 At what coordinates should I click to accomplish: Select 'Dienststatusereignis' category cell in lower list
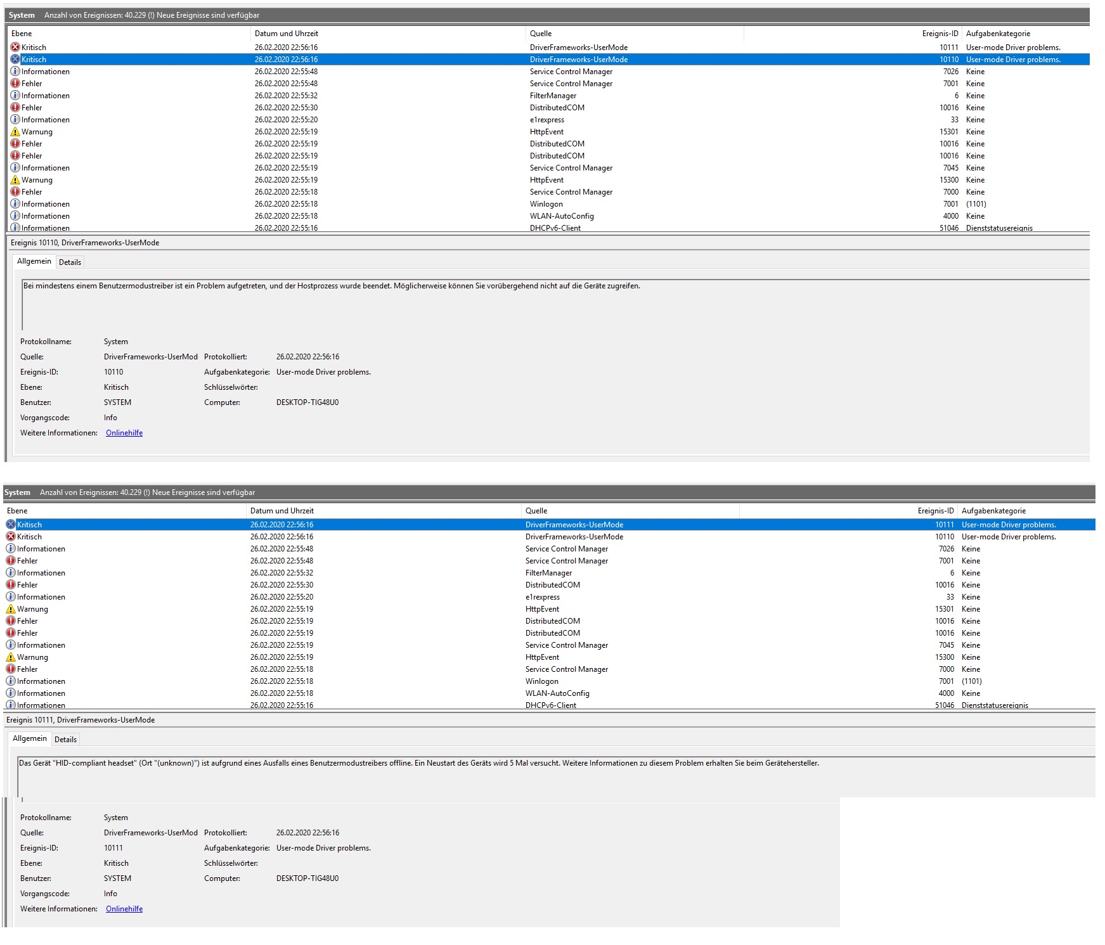point(995,705)
